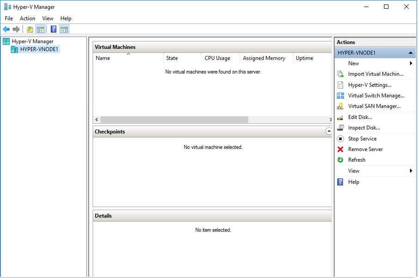Expand the New submenu arrow

[x=411, y=63]
